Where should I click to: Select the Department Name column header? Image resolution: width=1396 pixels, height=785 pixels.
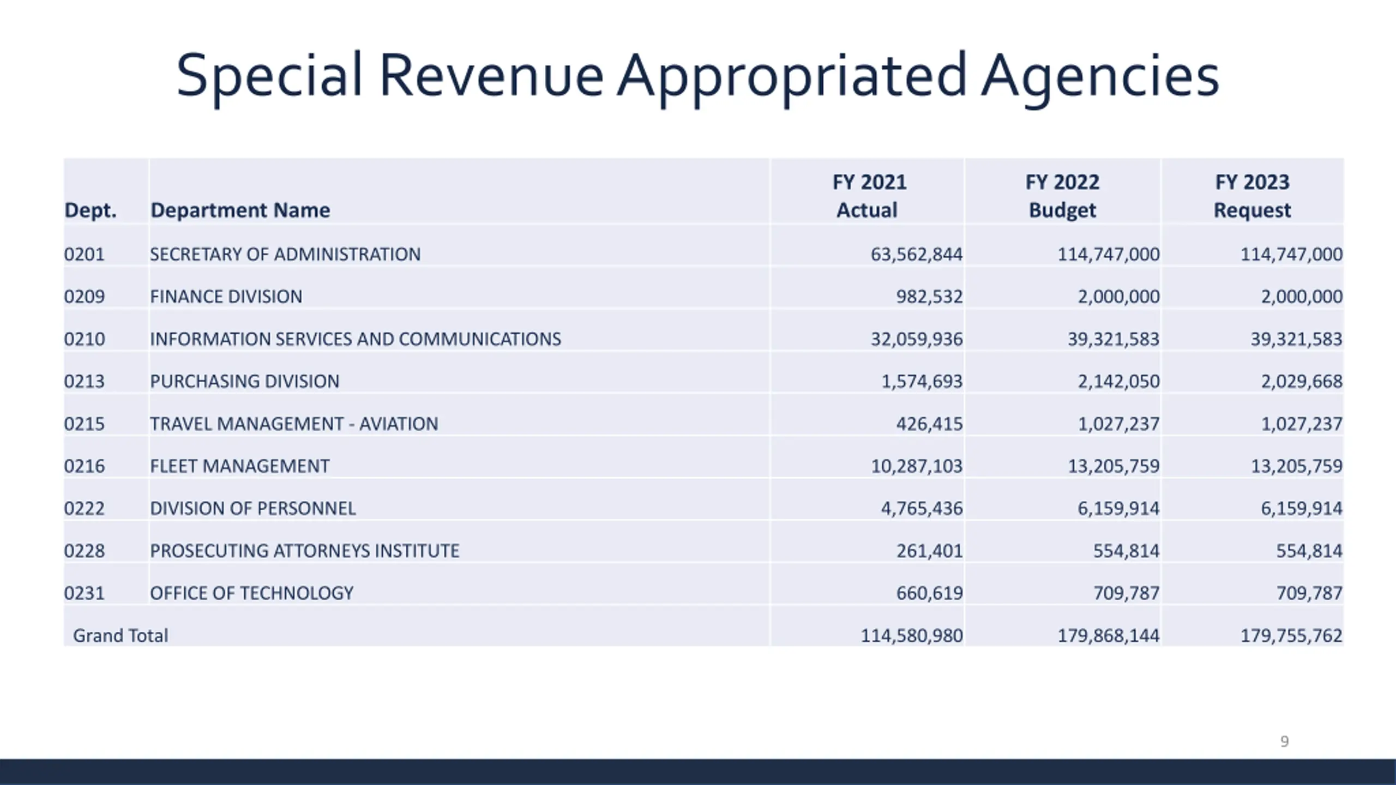(x=240, y=210)
